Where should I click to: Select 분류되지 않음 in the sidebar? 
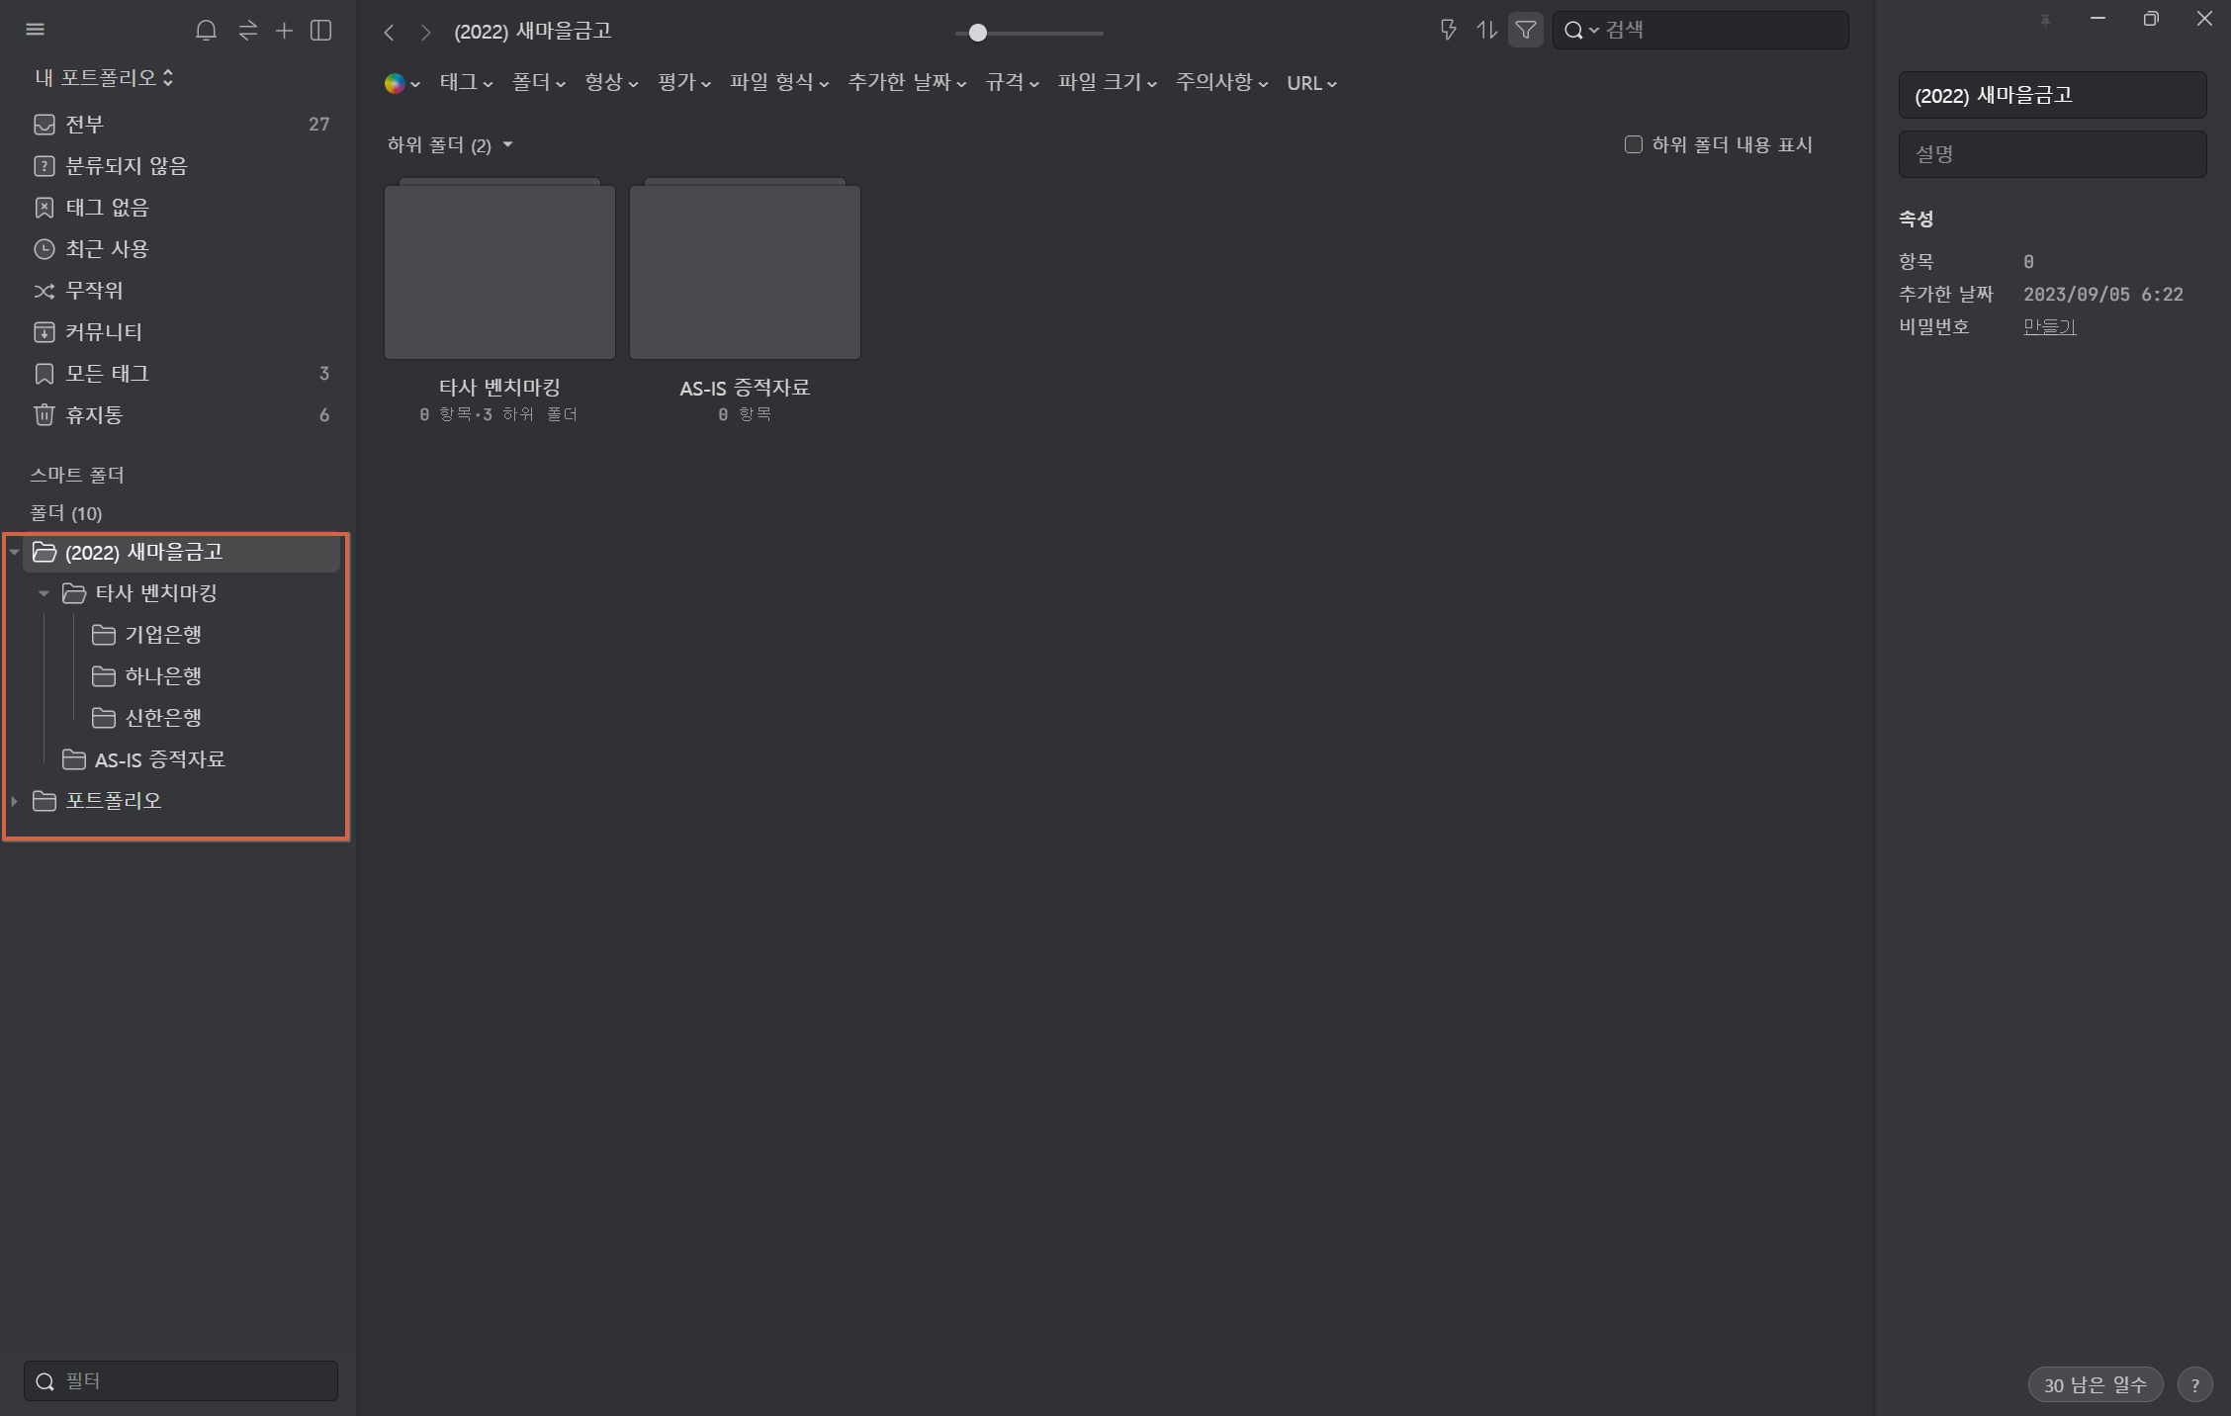pyautogui.click(x=126, y=166)
